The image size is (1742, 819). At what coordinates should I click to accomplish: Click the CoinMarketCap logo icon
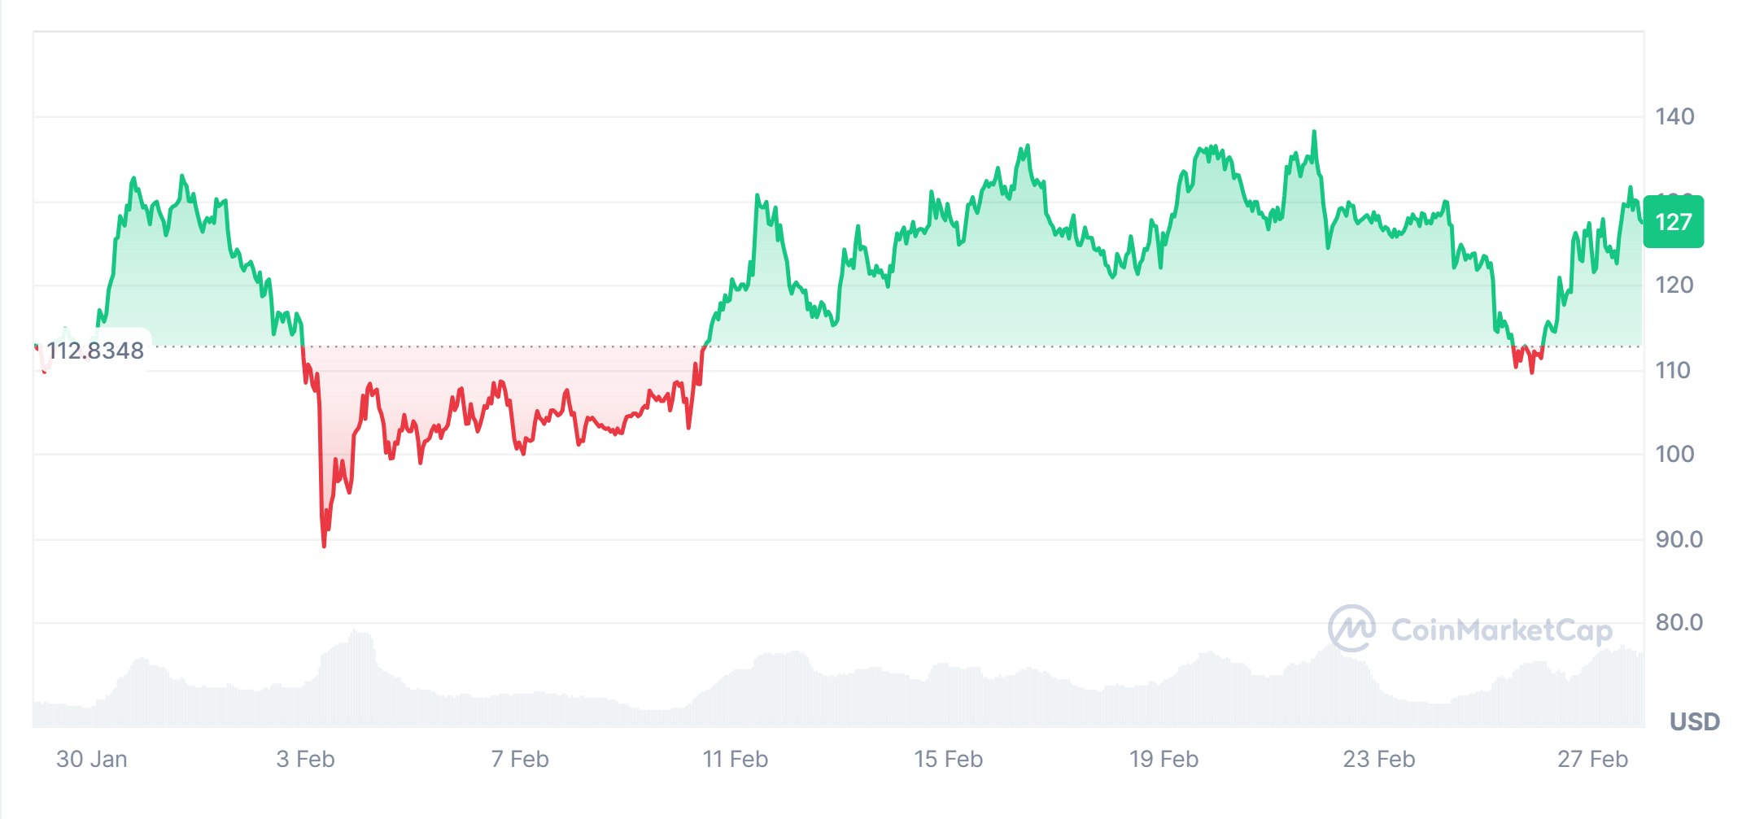[1351, 629]
